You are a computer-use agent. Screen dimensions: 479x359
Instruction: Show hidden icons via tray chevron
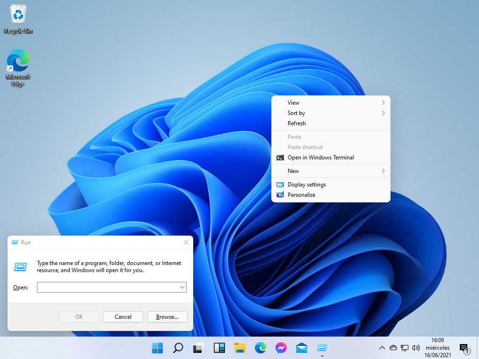tap(382, 348)
